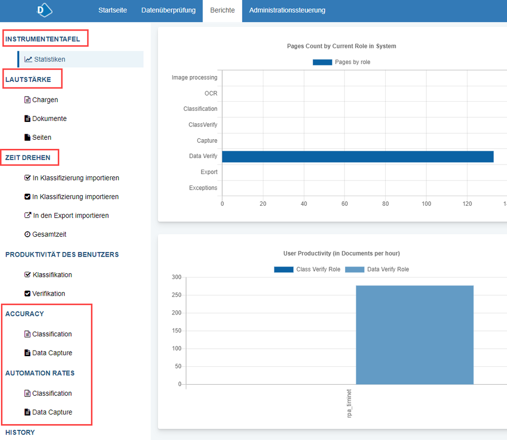Viewport: 507px width, 440px height.
Task: Click the Image processing axis label
Action: tap(194, 77)
